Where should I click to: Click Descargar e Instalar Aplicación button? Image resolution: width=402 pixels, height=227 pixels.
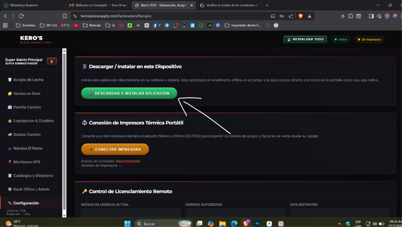coord(129,93)
